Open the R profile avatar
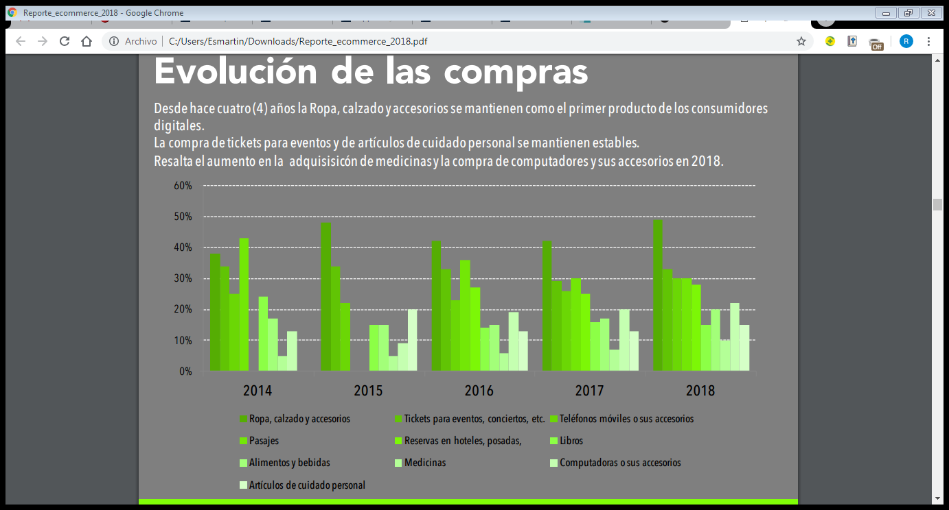The image size is (949, 510). 906,41
